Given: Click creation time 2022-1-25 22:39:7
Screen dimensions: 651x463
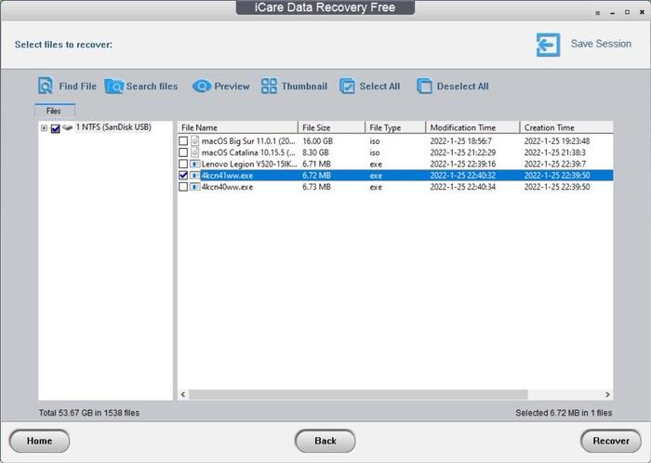Looking at the screenshot, I should tap(555, 164).
